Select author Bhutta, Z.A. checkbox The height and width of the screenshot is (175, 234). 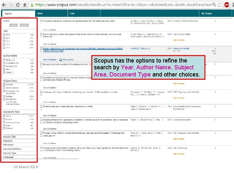tap(4, 60)
